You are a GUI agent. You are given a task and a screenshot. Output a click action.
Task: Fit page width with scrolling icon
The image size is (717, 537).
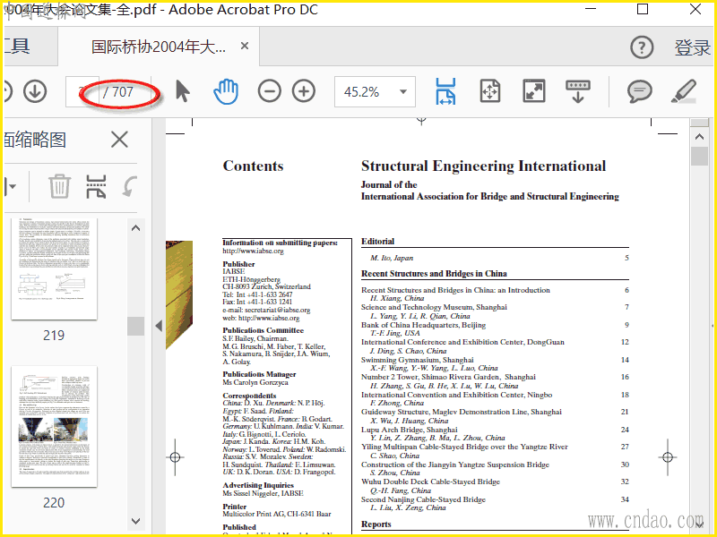click(445, 91)
